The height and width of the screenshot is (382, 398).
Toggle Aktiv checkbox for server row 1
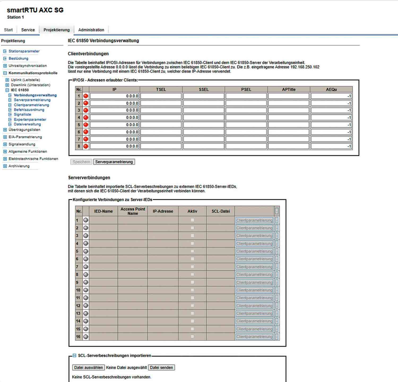tap(192, 220)
